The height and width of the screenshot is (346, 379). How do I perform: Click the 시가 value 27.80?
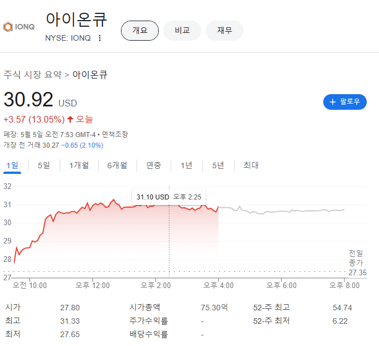click(x=70, y=308)
